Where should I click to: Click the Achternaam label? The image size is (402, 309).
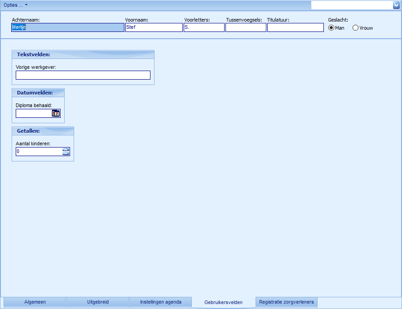click(26, 20)
